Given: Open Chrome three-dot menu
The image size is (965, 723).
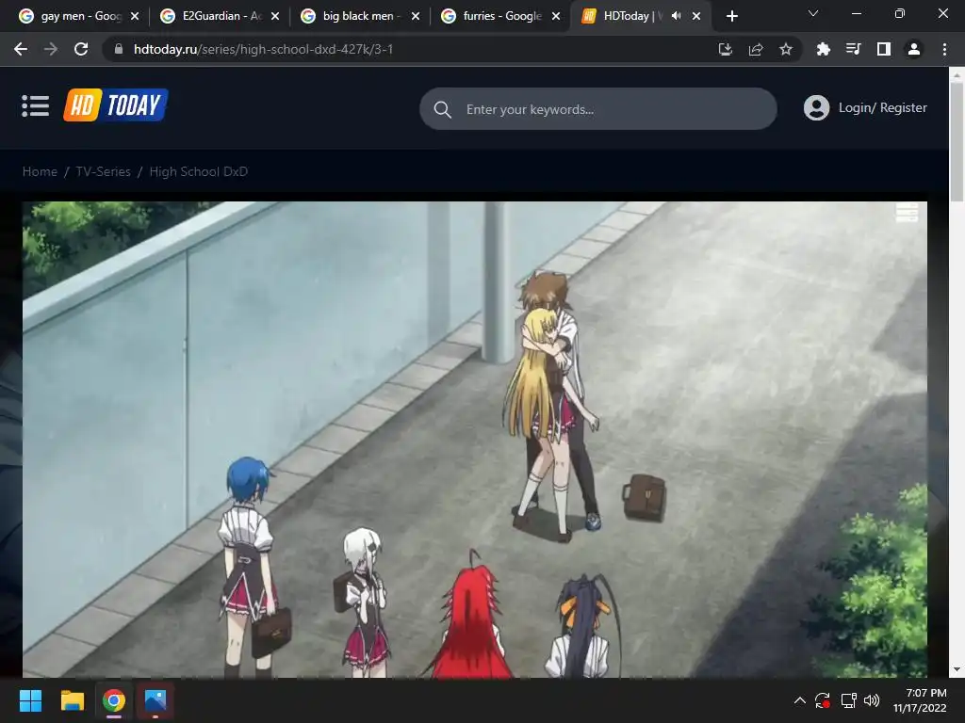Looking at the screenshot, I should (x=944, y=49).
